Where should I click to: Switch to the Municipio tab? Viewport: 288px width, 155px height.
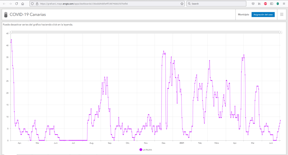243,15
